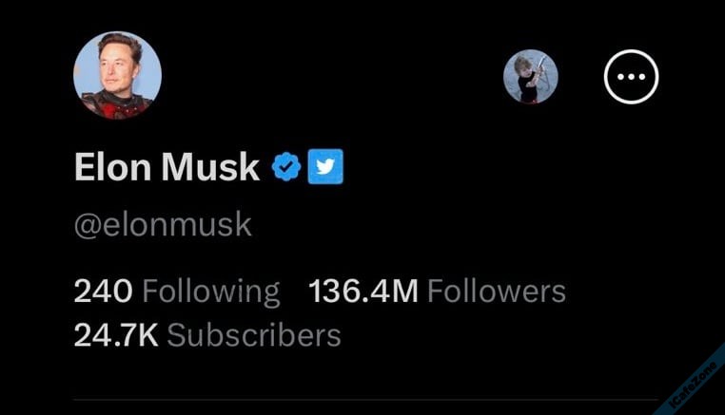Open the 24.7K Subscribers list

tap(206, 334)
